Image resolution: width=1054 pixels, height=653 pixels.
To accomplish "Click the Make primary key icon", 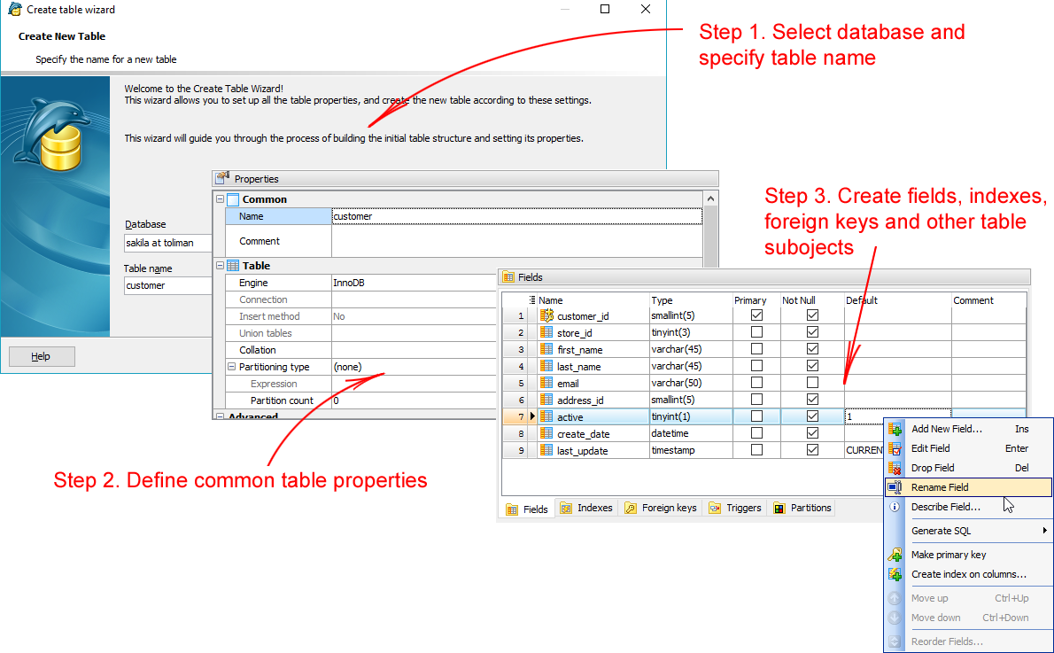I will tap(895, 555).
